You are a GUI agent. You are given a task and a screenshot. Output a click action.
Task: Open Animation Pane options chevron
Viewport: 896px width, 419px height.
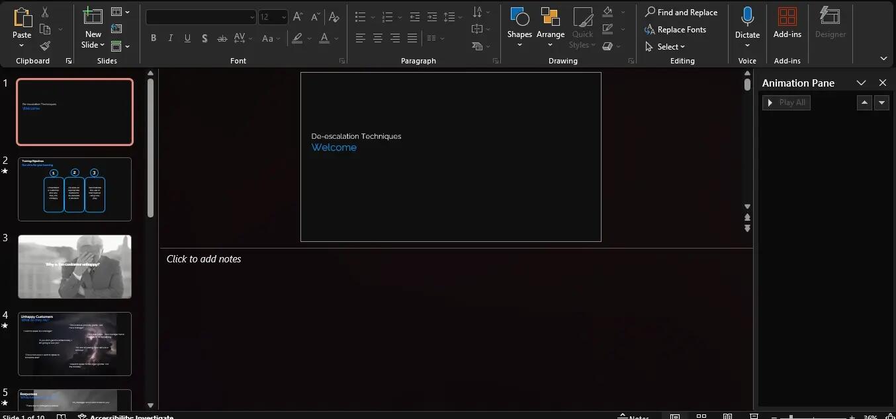[x=861, y=83]
